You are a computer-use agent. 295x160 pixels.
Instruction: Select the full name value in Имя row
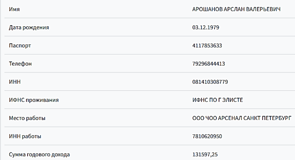(237, 9)
